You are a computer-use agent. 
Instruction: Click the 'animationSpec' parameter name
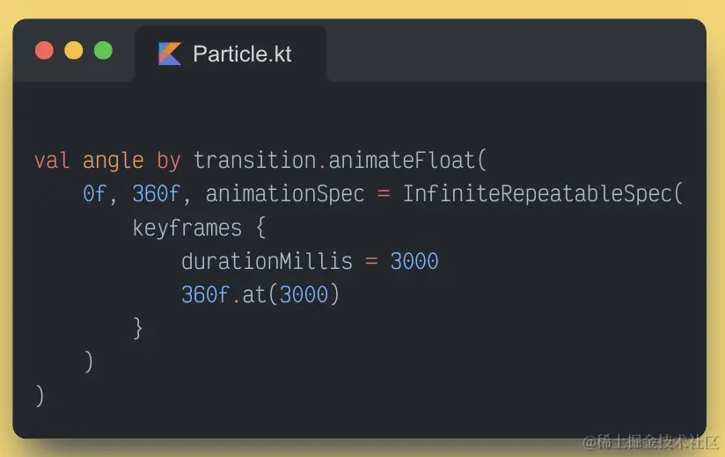tap(285, 194)
